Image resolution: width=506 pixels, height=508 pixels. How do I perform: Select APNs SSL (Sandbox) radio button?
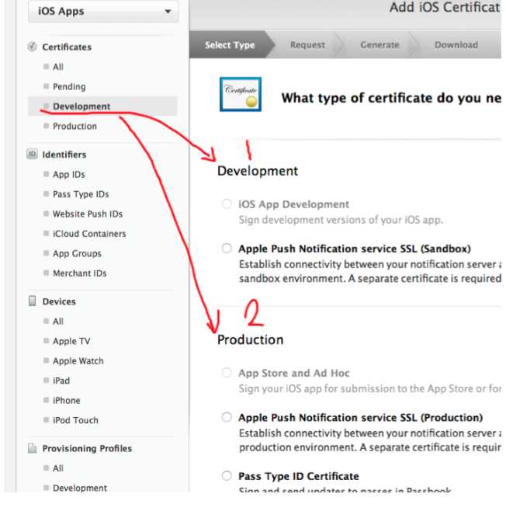pos(227,248)
